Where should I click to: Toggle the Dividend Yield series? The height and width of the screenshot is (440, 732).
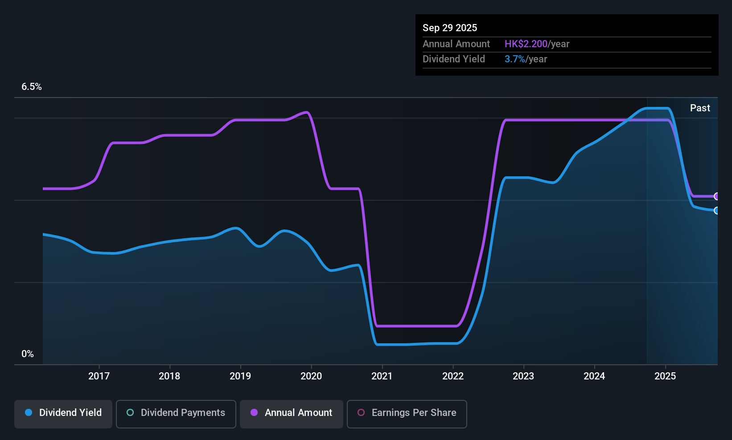coord(63,413)
